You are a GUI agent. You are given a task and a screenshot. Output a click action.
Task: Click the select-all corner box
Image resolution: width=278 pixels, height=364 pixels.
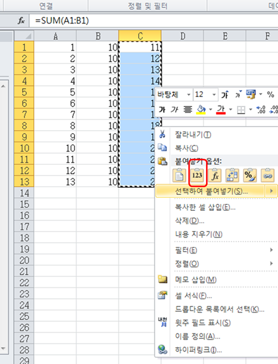pos(24,36)
